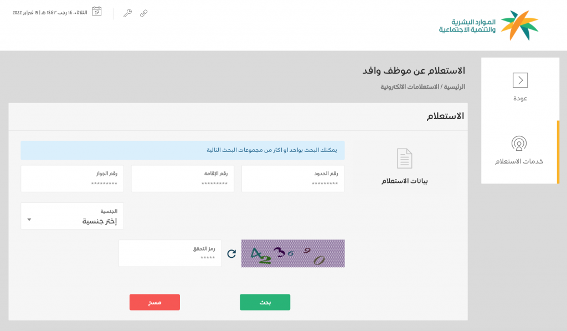The width and height of the screenshot is (567, 331).
Task: Click the الاستعلام panel heading
Action: tap(445, 116)
